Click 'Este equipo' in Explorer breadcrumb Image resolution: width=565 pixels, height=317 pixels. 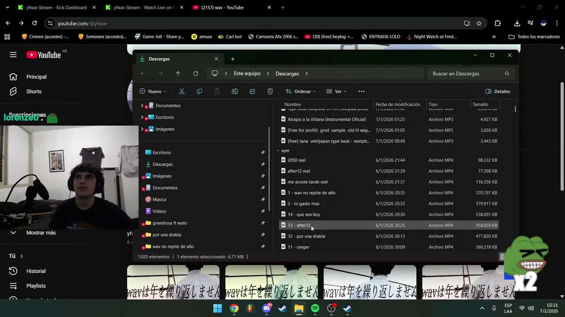click(x=247, y=74)
